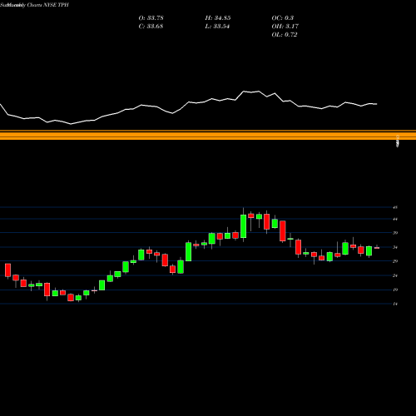416x416 pixels.
Task: Click the '34' price axis label
Action: click(x=395, y=247)
